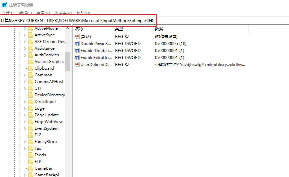Image resolution: width=289 pixels, height=177 pixels.
Task: Click the UserDefinedD... string value icon
Action: [x=77, y=64]
